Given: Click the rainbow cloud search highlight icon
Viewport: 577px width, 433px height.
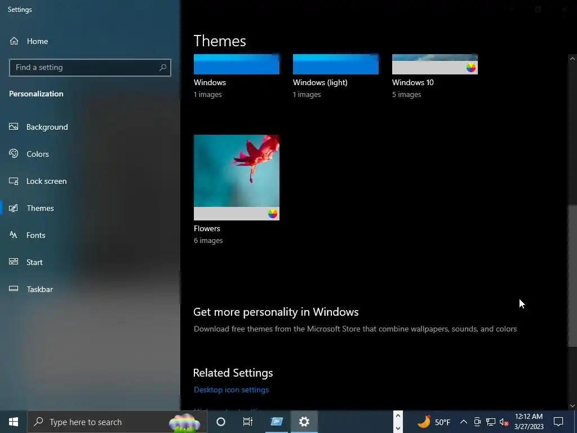Looking at the screenshot, I should click(x=185, y=422).
